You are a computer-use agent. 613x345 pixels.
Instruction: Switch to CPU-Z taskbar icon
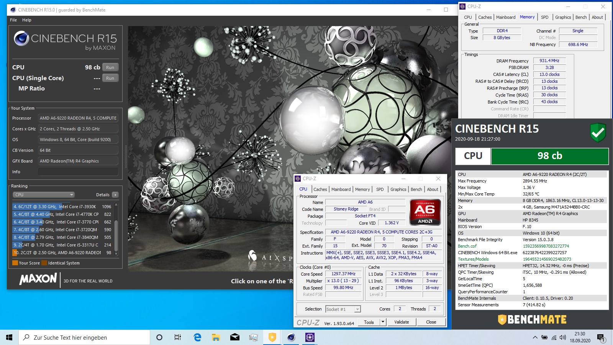tap(310, 337)
